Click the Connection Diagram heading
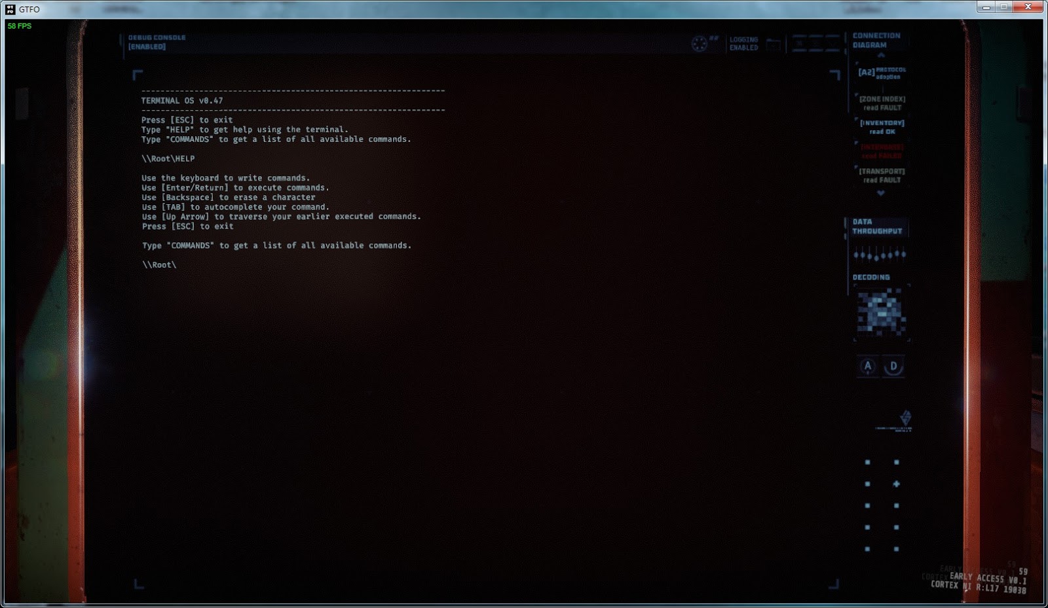1048x608 pixels. (x=876, y=40)
